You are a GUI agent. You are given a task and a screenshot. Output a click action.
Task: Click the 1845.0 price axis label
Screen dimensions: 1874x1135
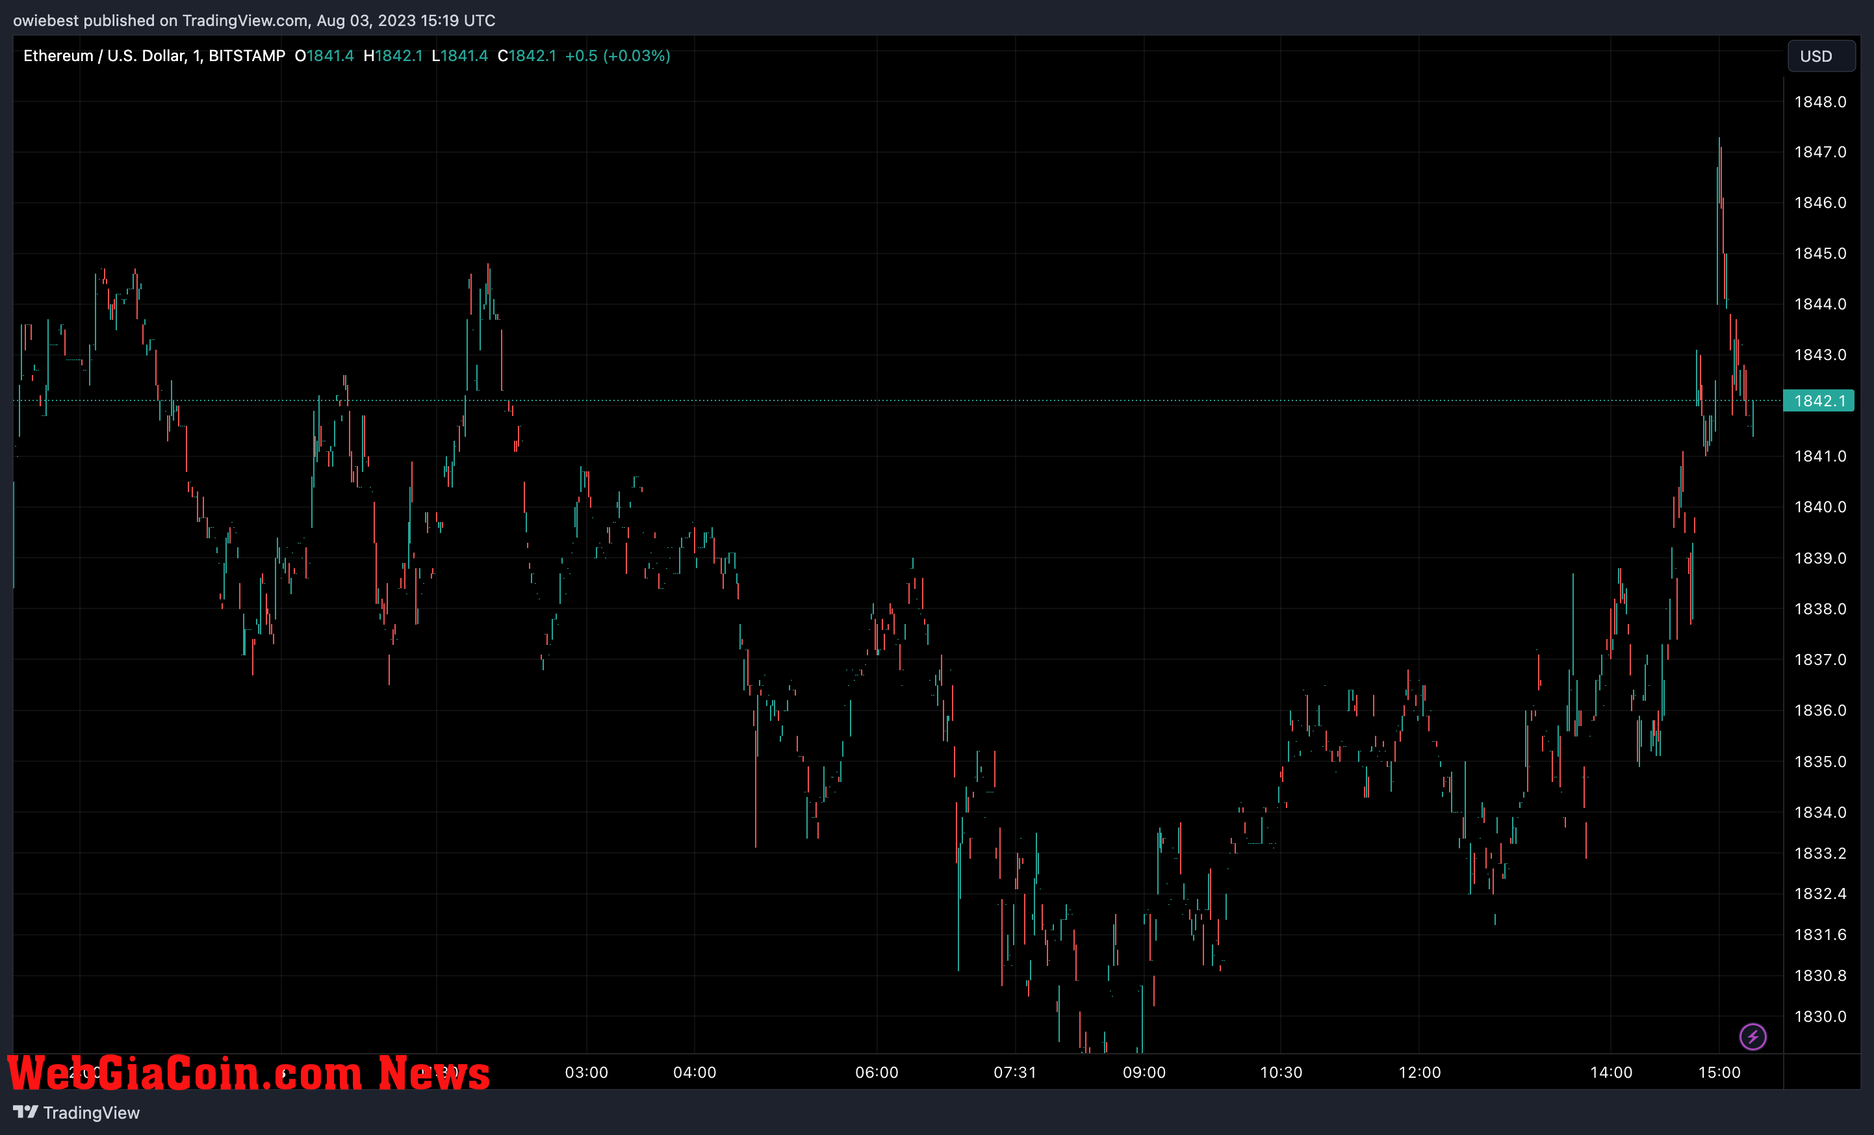1820,254
